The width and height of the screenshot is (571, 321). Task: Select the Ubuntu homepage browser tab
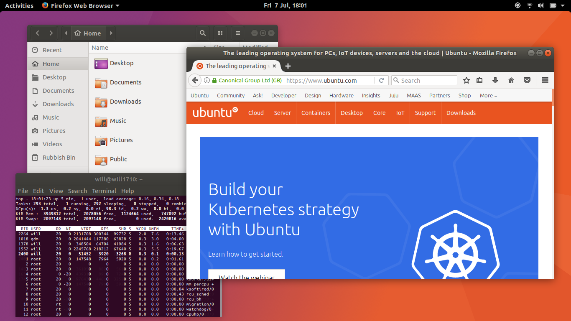click(235, 66)
